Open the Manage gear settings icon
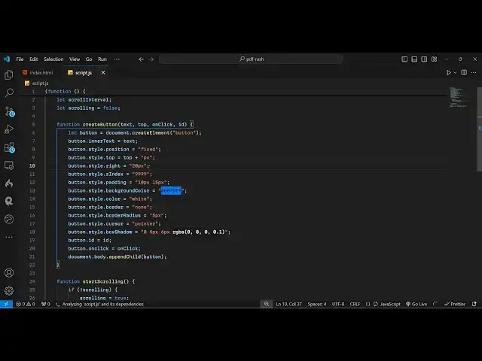The width and height of the screenshot is (482, 361). click(9, 290)
